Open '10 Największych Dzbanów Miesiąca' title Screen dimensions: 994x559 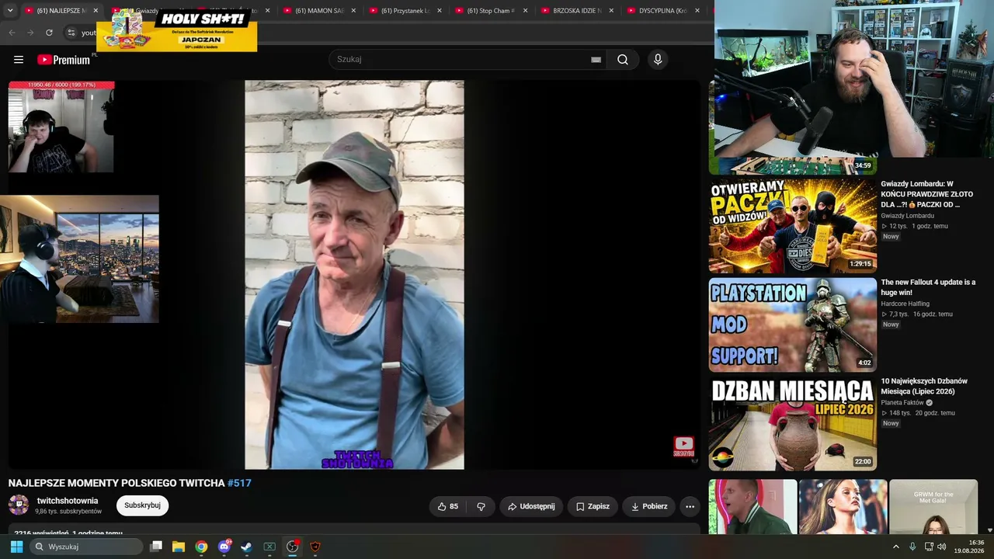pos(924,386)
